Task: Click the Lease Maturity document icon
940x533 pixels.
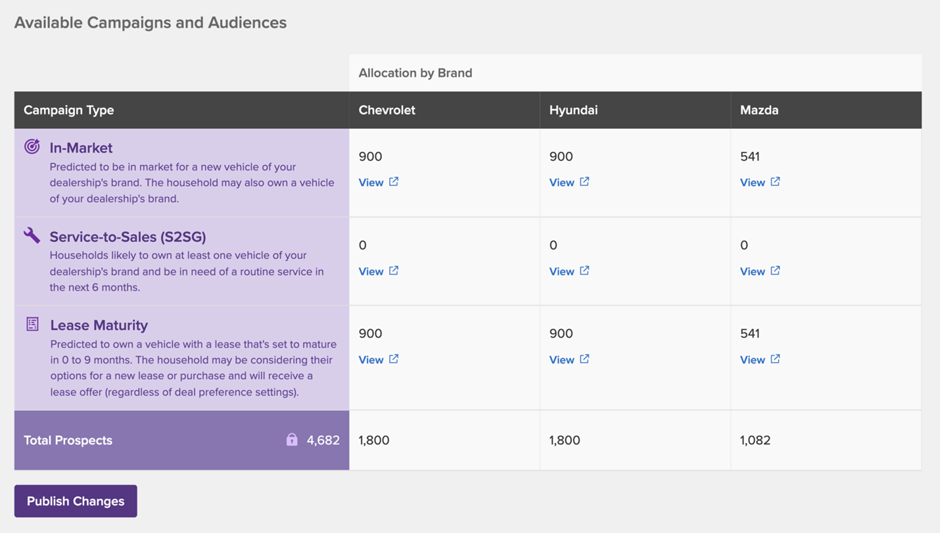Action: point(32,324)
